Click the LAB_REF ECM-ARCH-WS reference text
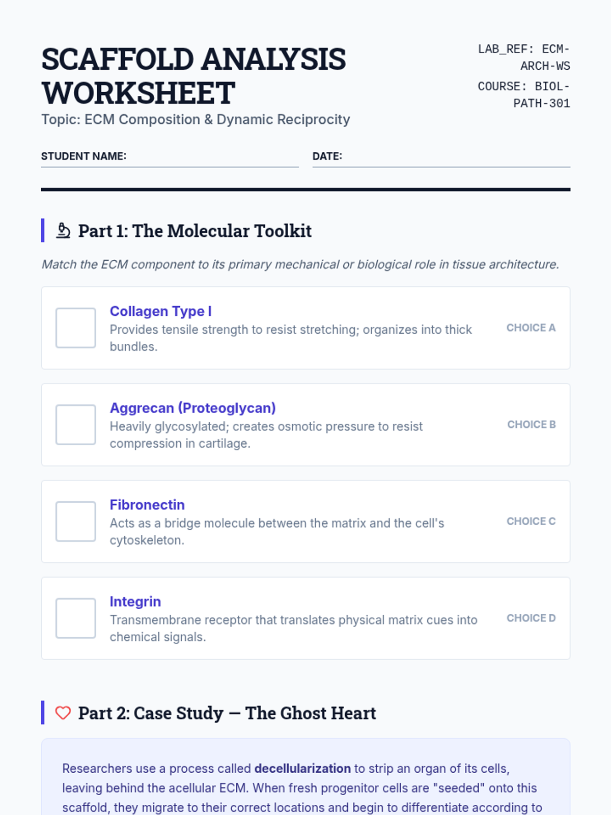 click(x=524, y=58)
